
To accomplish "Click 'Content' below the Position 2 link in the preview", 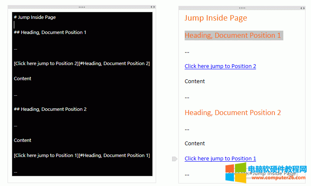I will [x=195, y=81].
